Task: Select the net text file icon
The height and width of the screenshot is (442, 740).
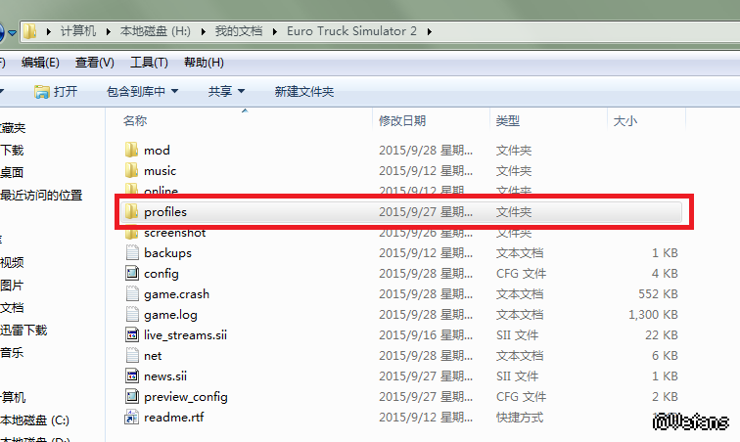Action: [x=132, y=355]
